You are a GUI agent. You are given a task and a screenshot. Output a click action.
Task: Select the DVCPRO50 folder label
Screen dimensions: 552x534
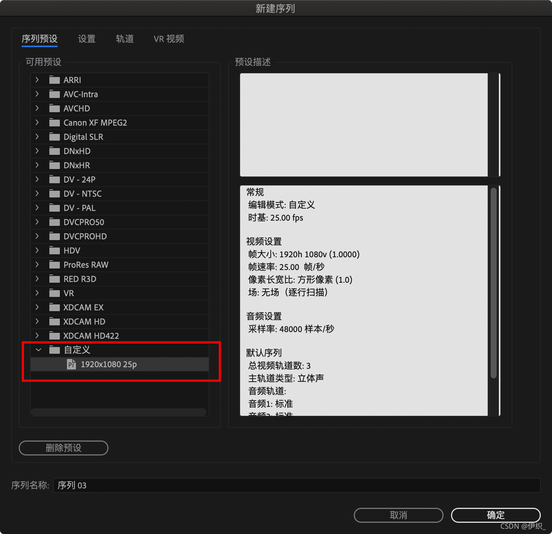[84, 222]
